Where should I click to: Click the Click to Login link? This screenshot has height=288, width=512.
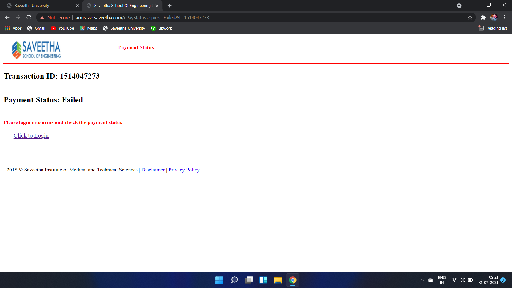click(31, 136)
